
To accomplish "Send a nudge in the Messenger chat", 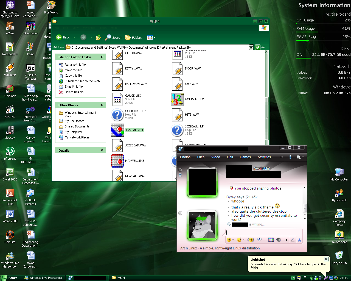I will click(x=251, y=240).
